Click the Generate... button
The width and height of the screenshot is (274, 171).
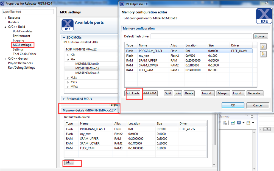click(255, 93)
